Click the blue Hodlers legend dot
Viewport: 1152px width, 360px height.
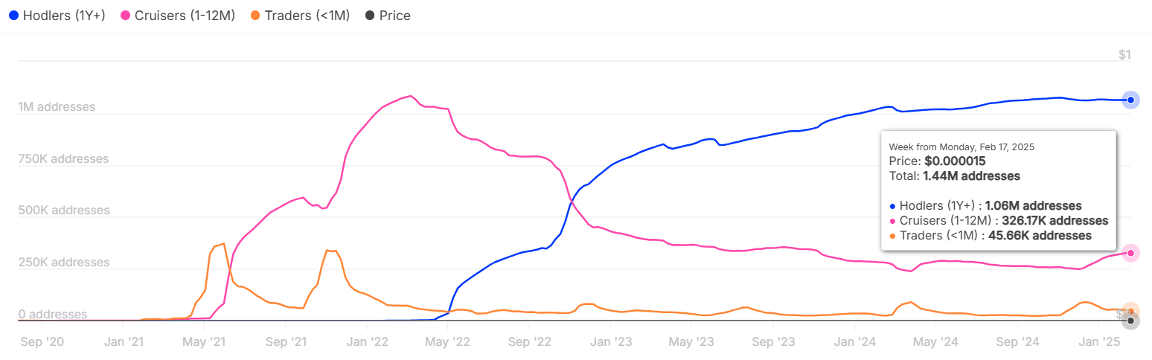13,16
